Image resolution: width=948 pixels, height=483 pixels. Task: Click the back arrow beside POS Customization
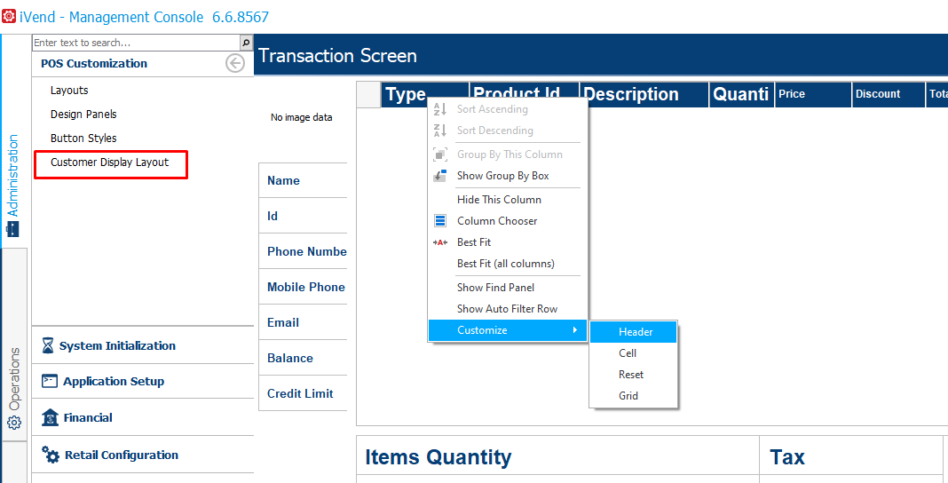pos(235,63)
